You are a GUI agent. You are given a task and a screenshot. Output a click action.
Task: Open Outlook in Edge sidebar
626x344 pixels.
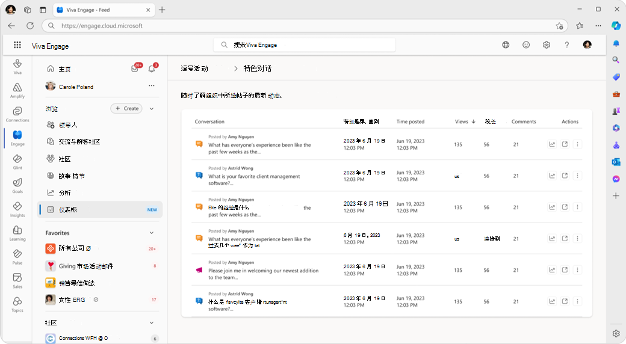(616, 162)
